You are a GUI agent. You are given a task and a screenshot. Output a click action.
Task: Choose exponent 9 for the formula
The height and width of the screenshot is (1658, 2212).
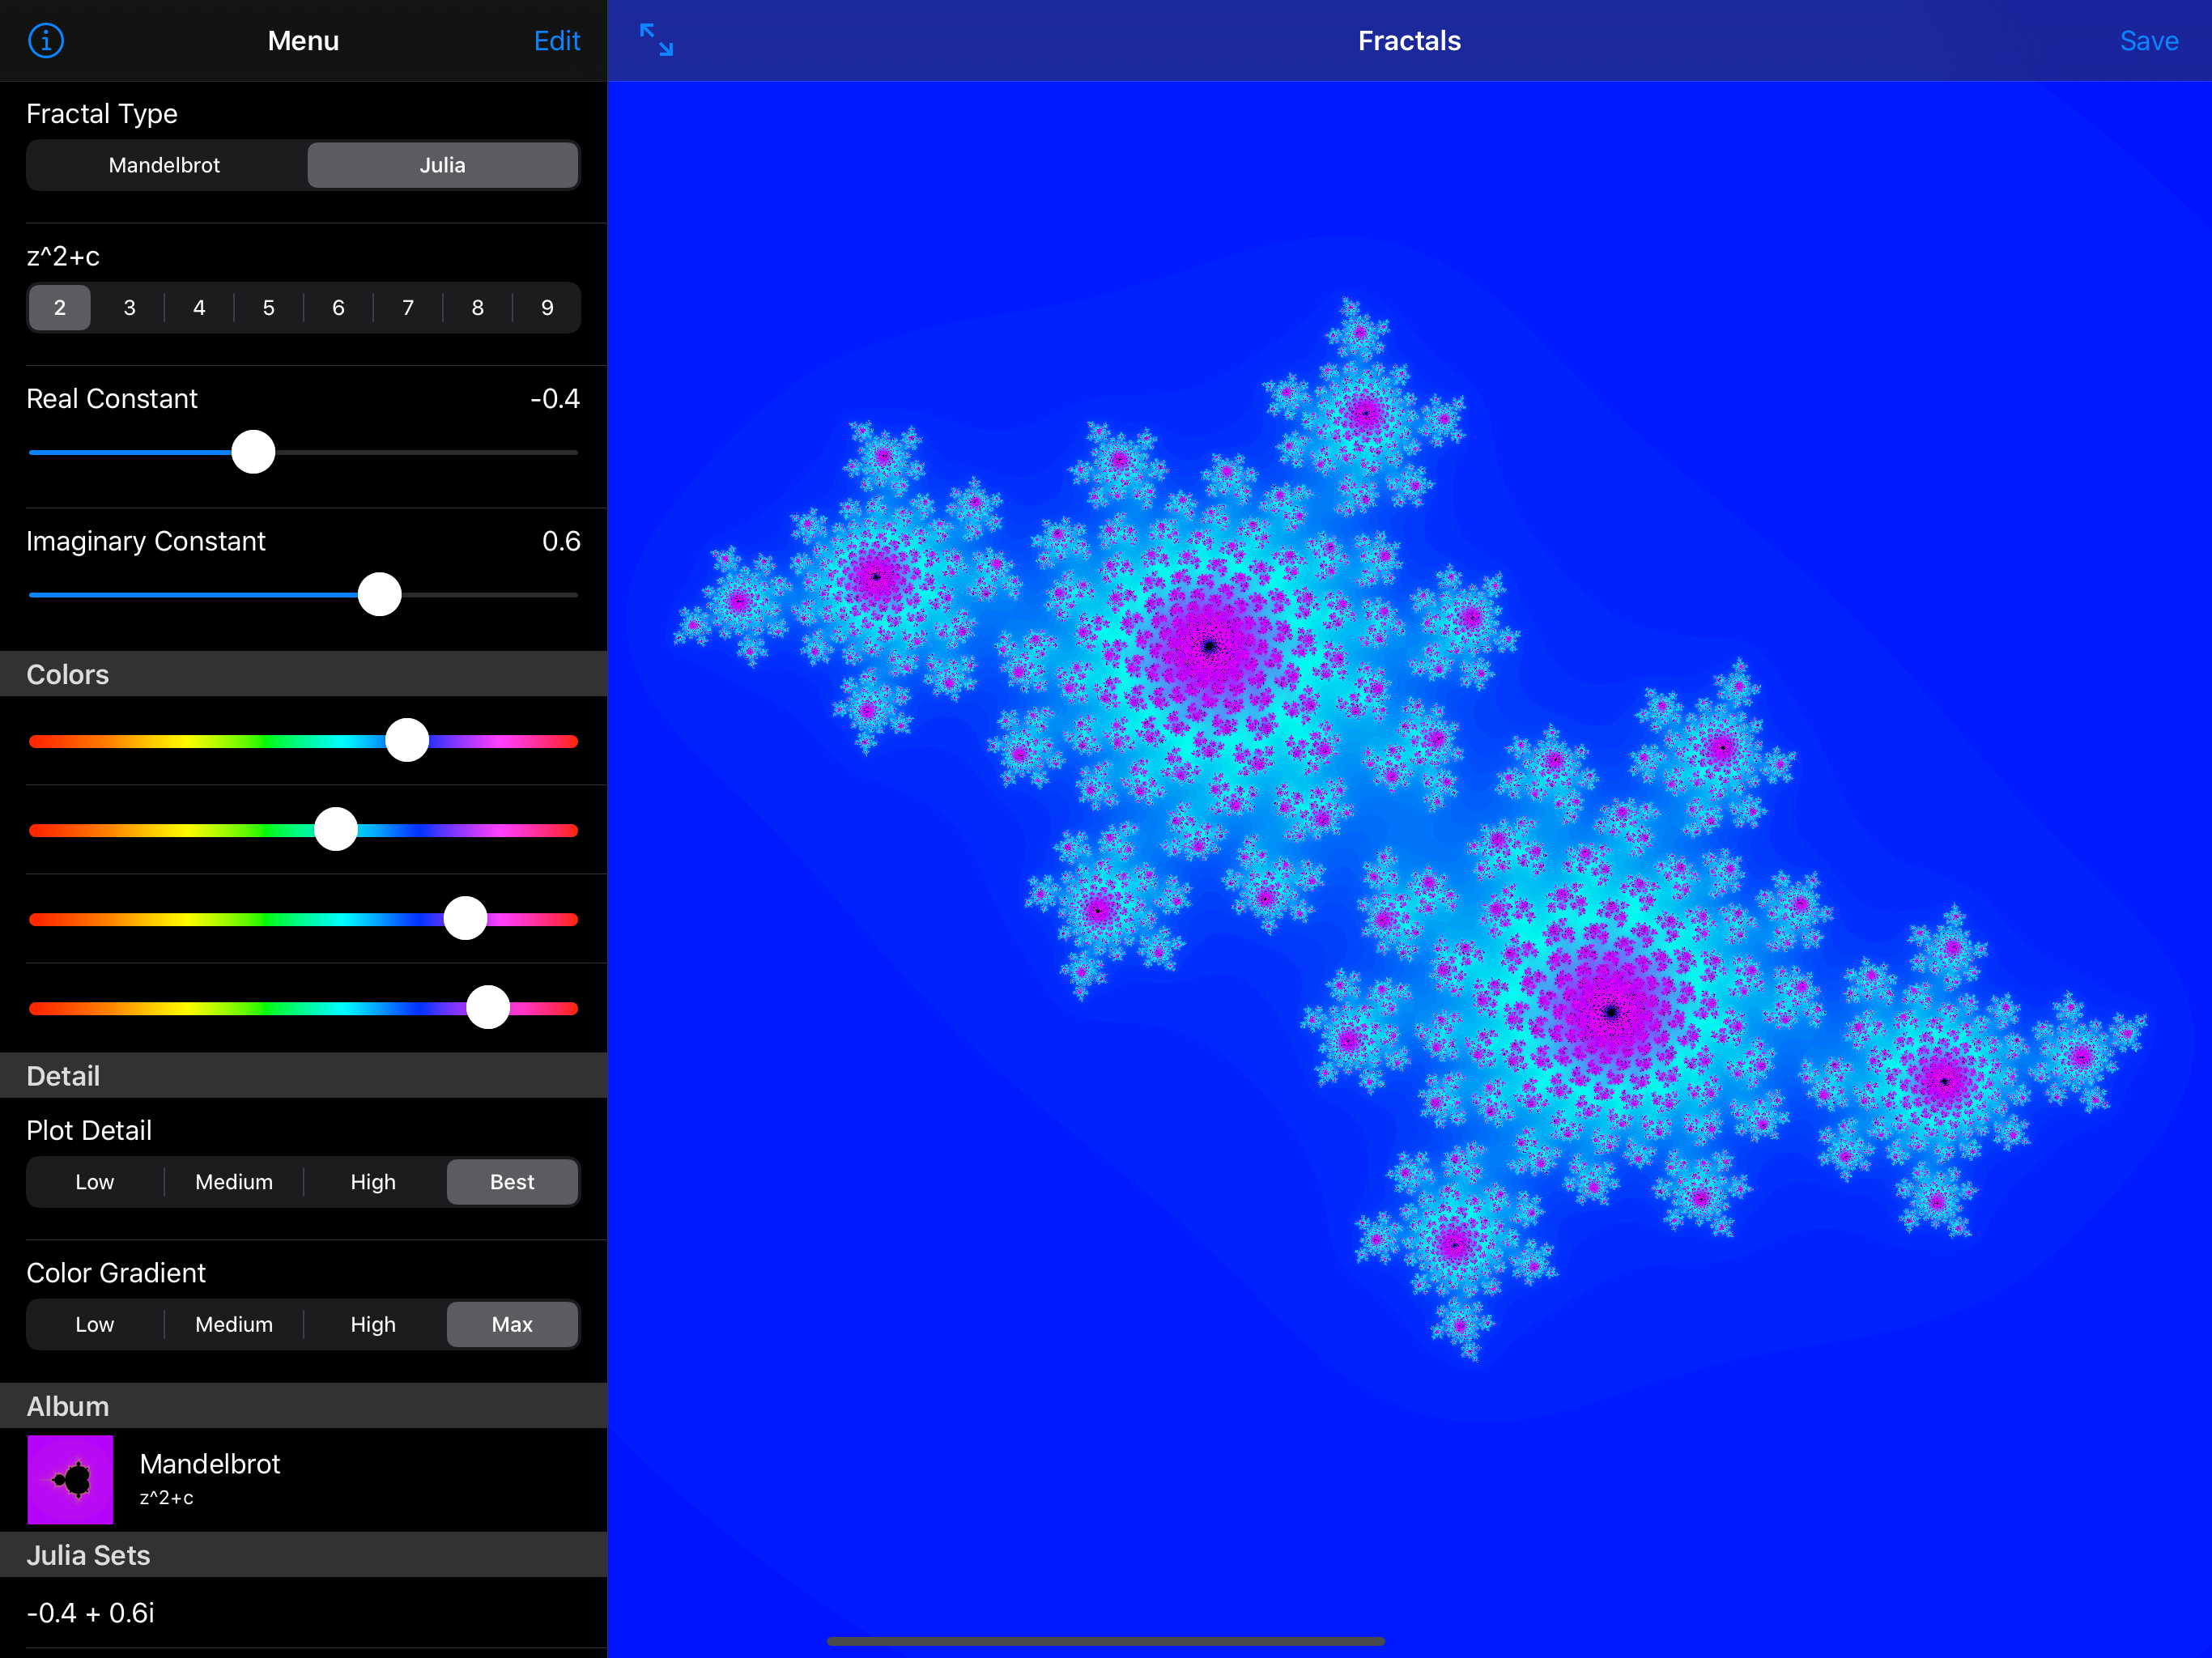coord(547,308)
